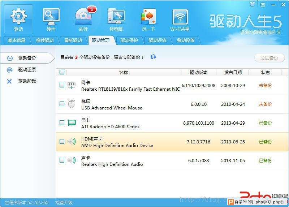Open the 硬件 hardware monitor icon
The width and height of the screenshot is (289, 207).
(51, 19)
